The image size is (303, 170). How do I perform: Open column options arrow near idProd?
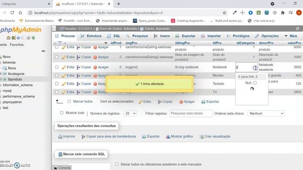[106, 43]
